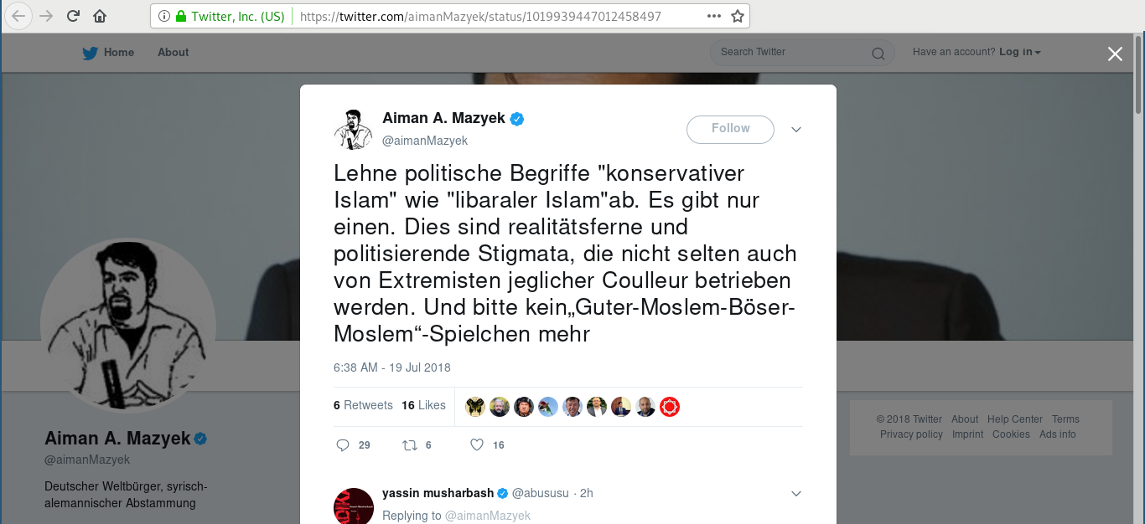Retweet the Aiman A. Mazyek tweet

[x=410, y=445]
